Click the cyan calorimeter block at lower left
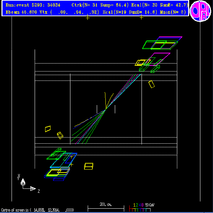Viewport: 213px width, 213px height. 64,160
